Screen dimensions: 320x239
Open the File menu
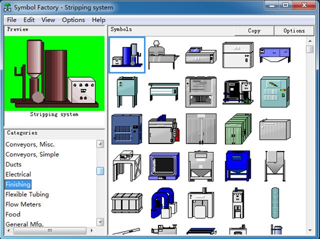(11, 20)
